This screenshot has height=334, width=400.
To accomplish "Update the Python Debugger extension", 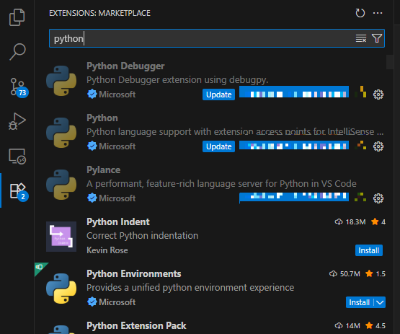I will (218, 95).
